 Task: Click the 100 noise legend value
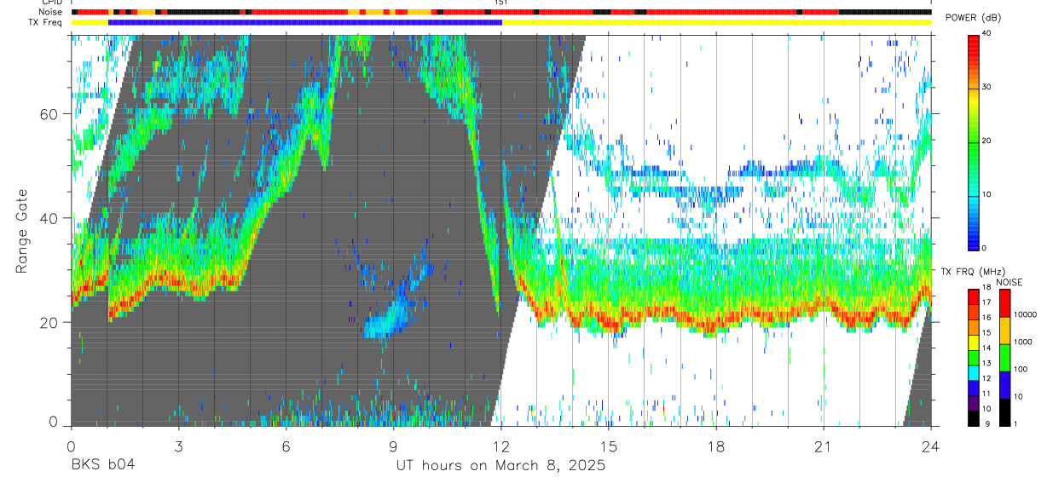click(1021, 369)
